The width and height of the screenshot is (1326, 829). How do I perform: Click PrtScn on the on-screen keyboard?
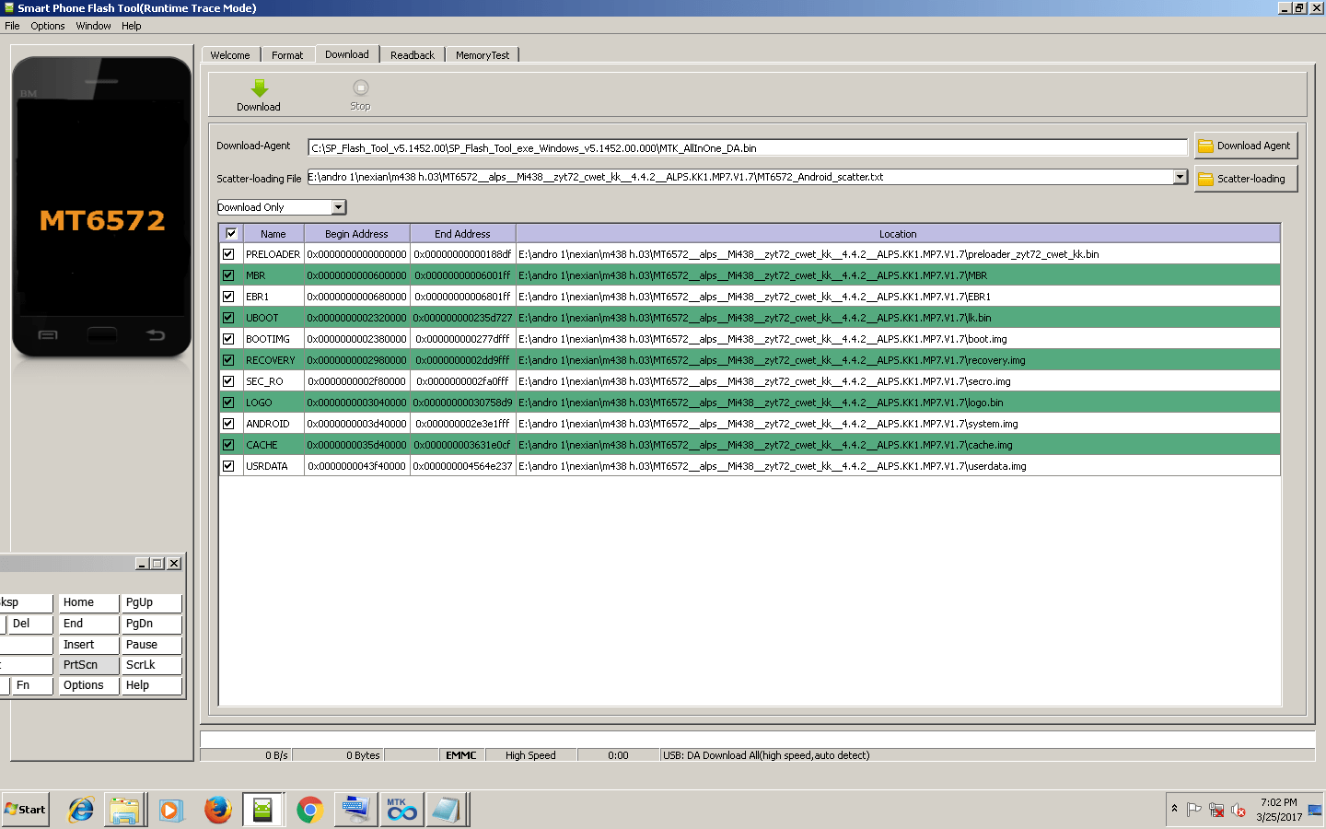pos(89,665)
